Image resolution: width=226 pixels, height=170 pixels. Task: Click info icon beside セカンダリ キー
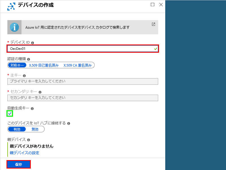40,92
